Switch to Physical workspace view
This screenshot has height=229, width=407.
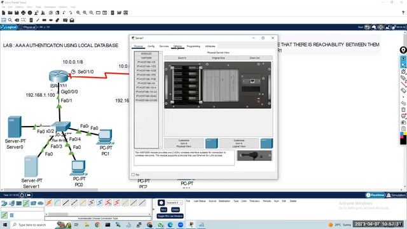[x=27, y=27]
